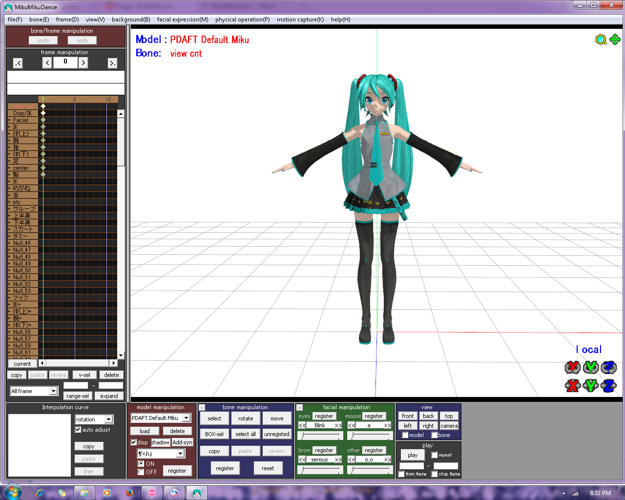Check the repeat box in play panel

434,455
